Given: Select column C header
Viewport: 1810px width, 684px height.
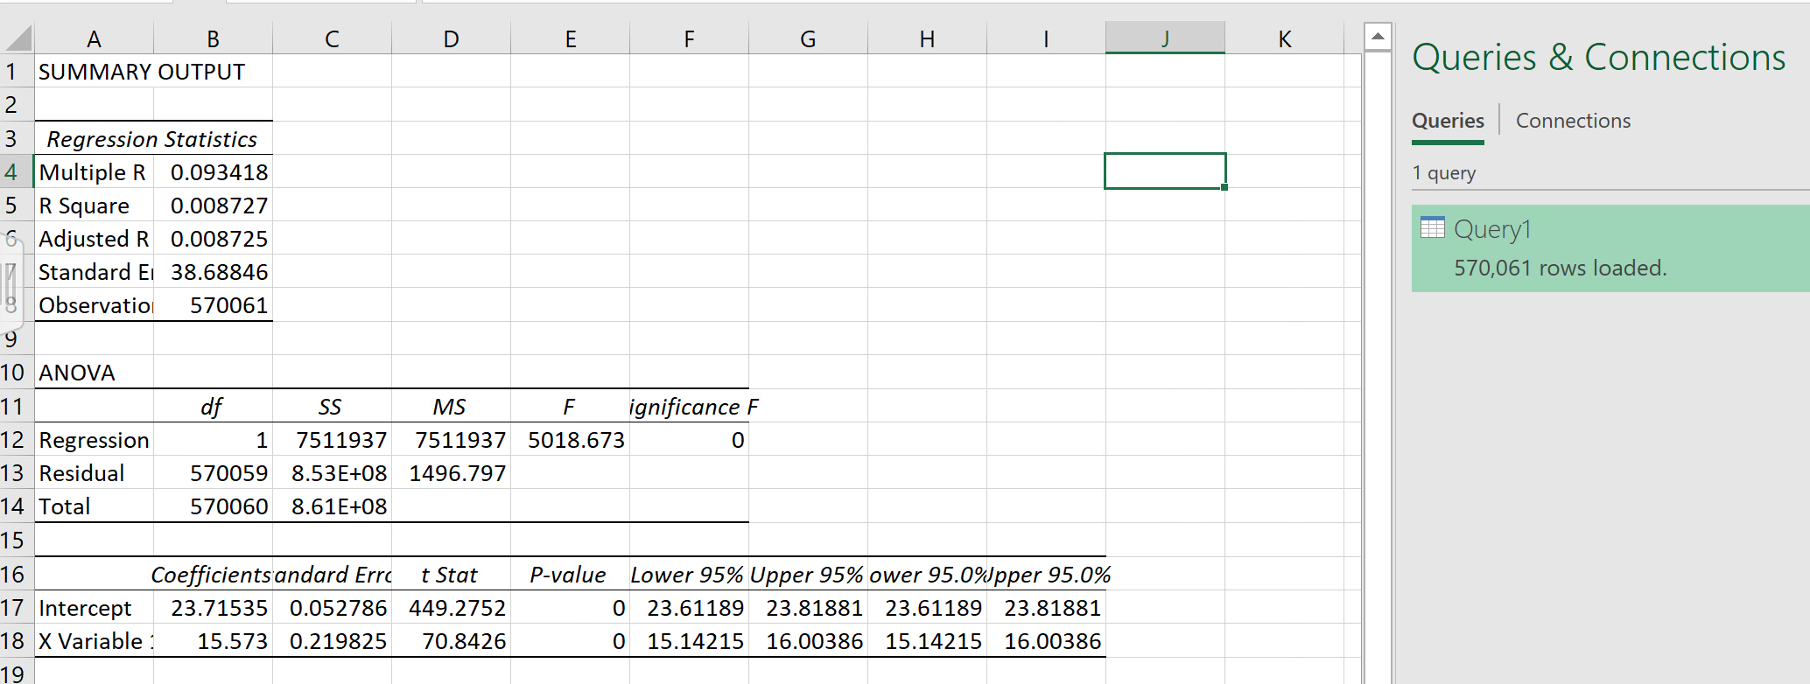Looking at the screenshot, I should tap(333, 38).
